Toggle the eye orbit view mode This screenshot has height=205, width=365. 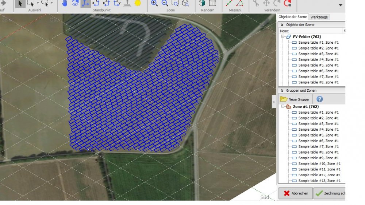[x=75, y=3]
